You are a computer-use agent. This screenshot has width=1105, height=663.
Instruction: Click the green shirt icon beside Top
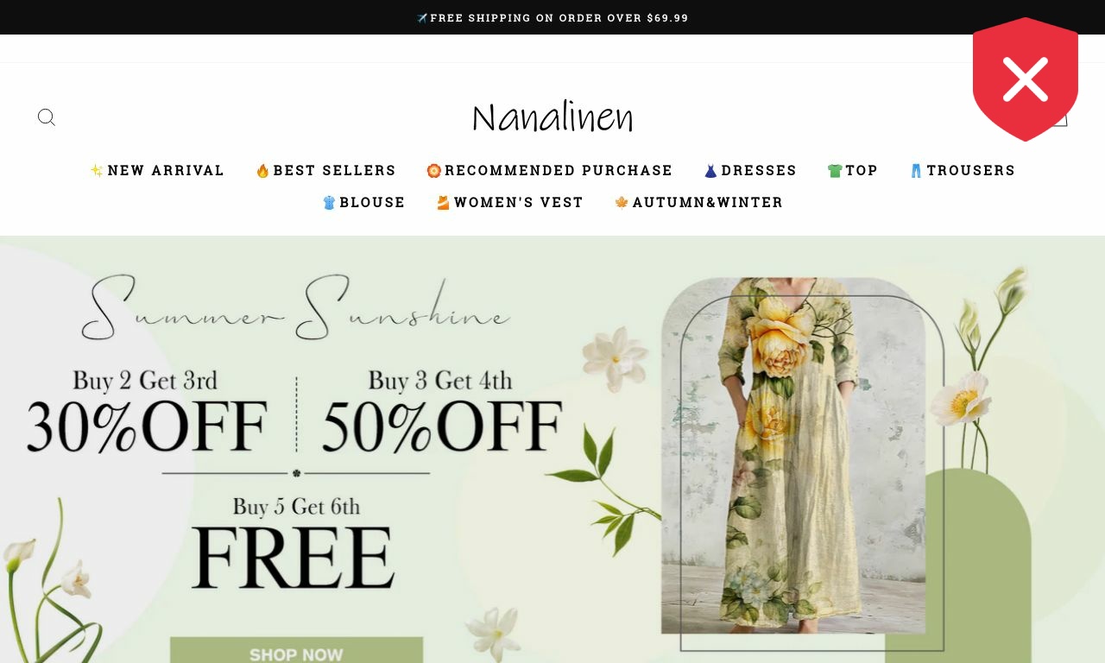click(835, 171)
